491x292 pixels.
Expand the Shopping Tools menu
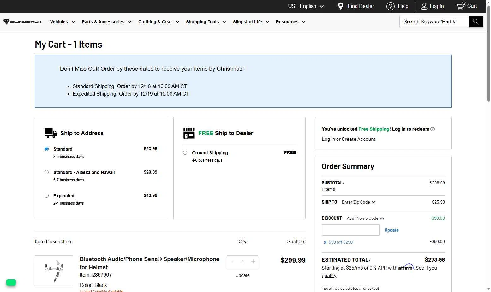tap(206, 22)
